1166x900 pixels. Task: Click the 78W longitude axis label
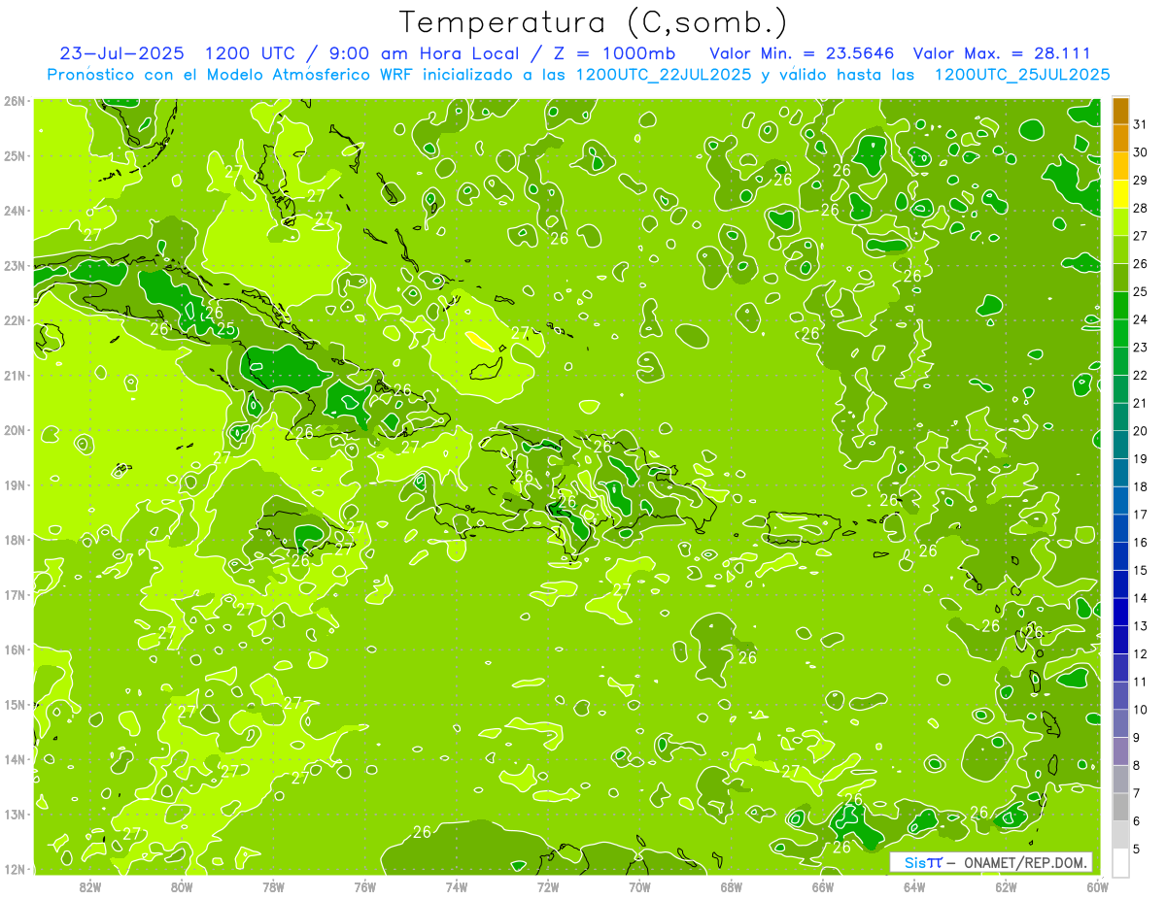[x=273, y=886]
